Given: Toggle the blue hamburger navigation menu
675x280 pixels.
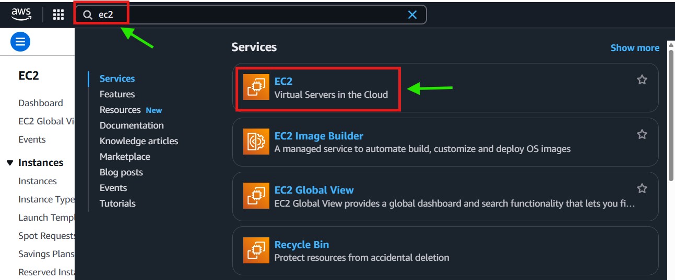Looking at the screenshot, I should point(20,42).
